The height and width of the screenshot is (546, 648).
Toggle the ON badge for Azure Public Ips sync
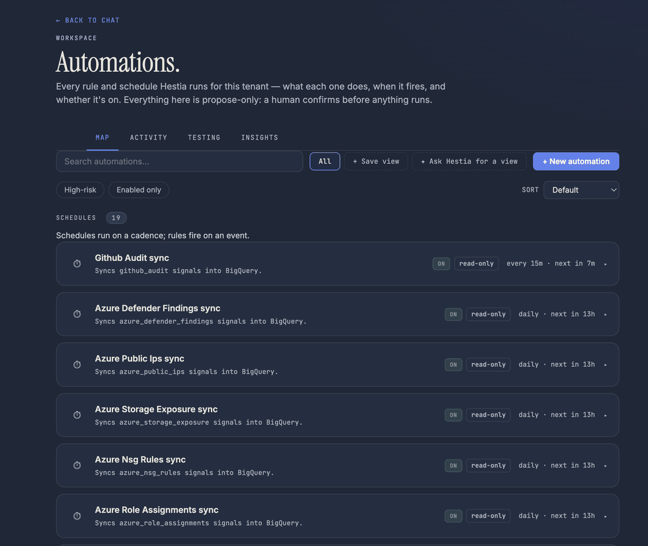(x=453, y=365)
